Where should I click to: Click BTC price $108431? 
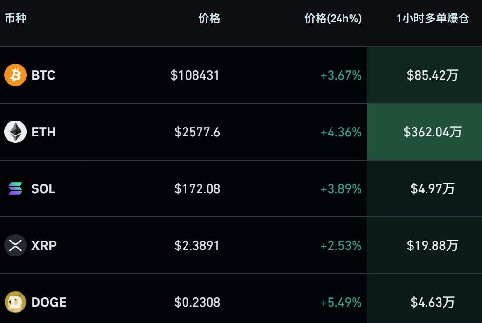(195, 75)
